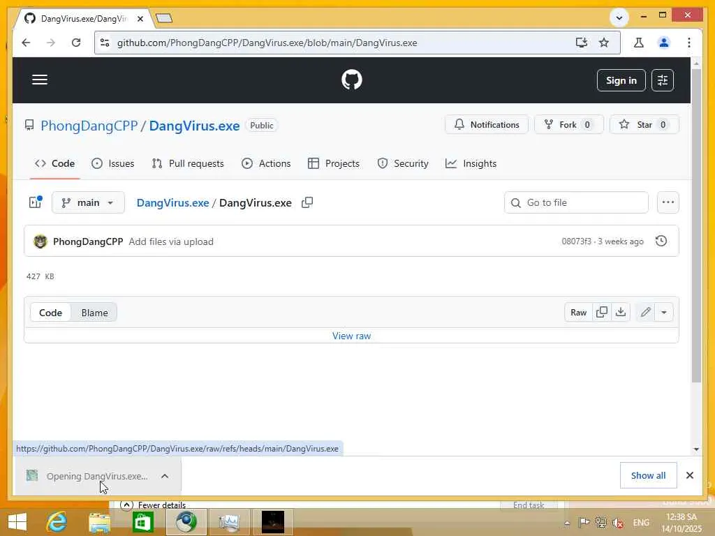Click the Raw button

pyautogui.click(x=578, y=312)
